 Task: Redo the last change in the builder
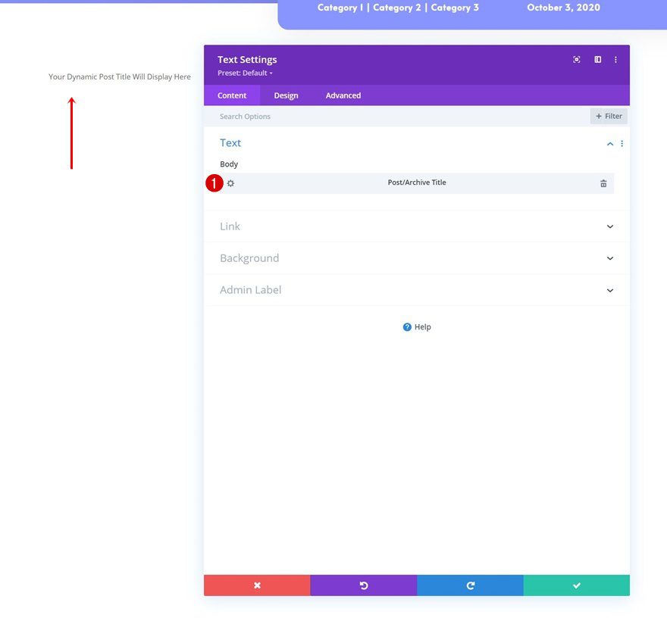pyautogui.click(x=470, y=585)
